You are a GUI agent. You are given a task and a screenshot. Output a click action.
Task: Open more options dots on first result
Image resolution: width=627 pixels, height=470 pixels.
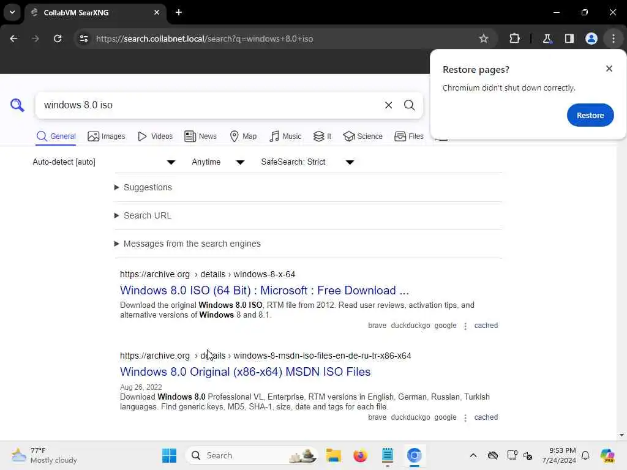(465, 326)
